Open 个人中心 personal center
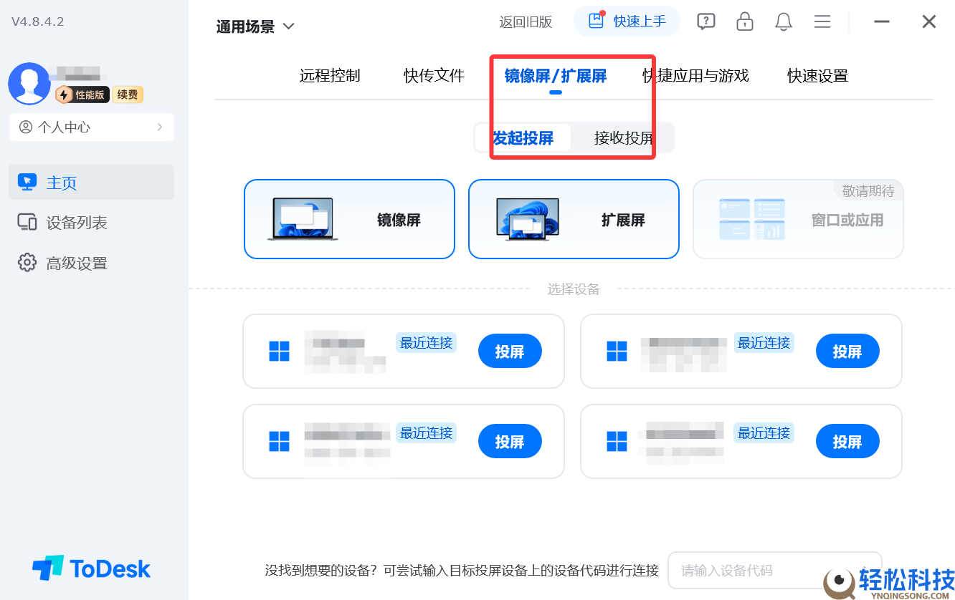Viewport: 955px width, 600px height. [92, 127]
